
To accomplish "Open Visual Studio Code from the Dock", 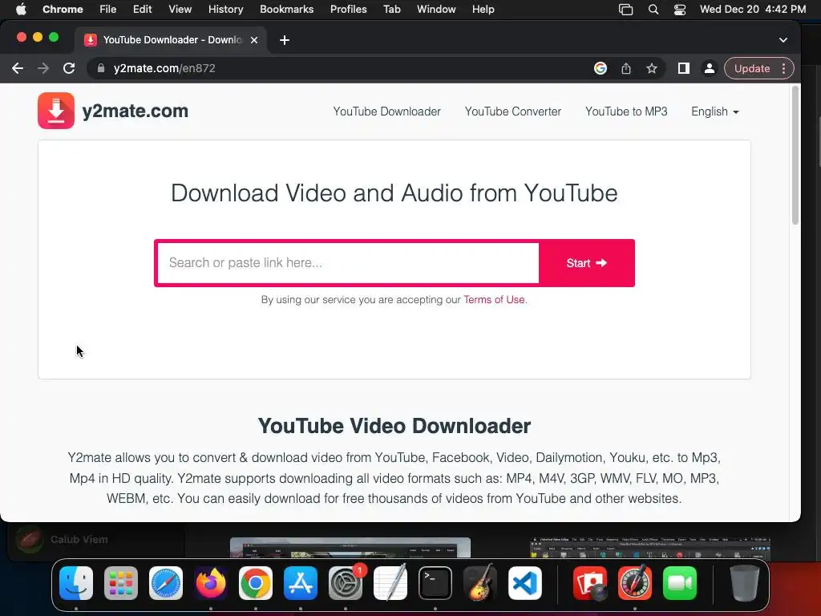I will tap(524, 583).
